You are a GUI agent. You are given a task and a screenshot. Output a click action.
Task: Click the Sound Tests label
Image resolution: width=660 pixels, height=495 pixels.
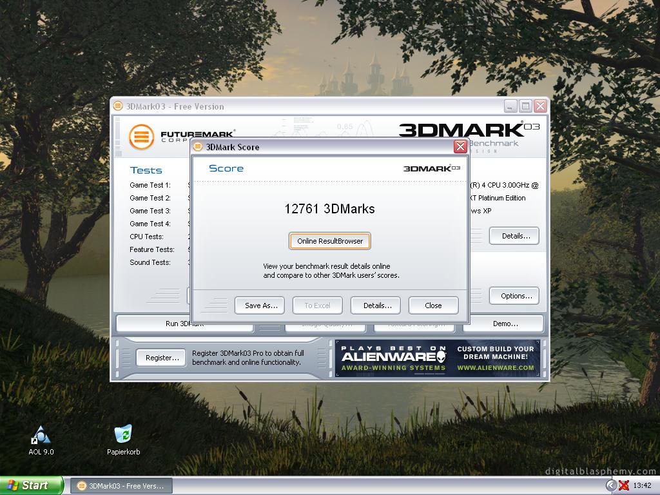click(x=150, y=263)
